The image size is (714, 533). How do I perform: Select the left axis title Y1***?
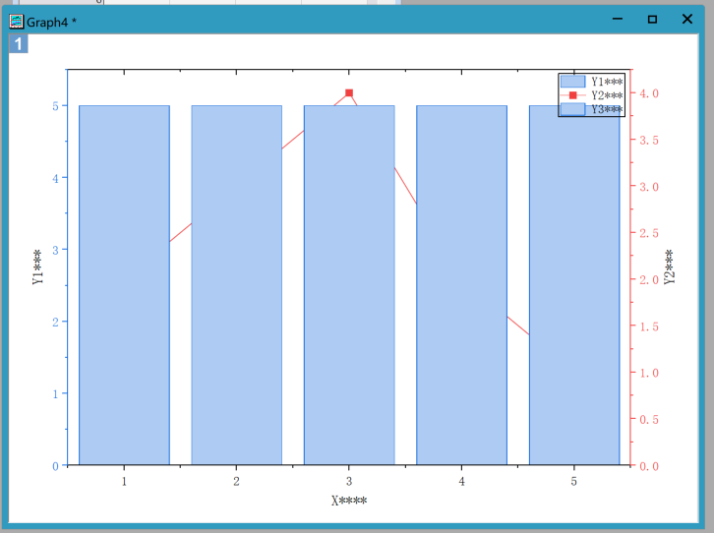[38, 267]
